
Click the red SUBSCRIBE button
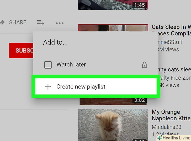[21, 50]
